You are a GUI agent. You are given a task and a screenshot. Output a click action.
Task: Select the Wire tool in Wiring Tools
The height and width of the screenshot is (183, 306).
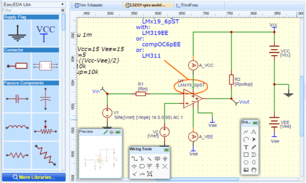pos(134,158)
